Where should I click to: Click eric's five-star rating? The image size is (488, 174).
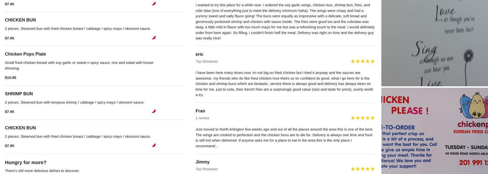pyautogui.click(x=363, y=61)
